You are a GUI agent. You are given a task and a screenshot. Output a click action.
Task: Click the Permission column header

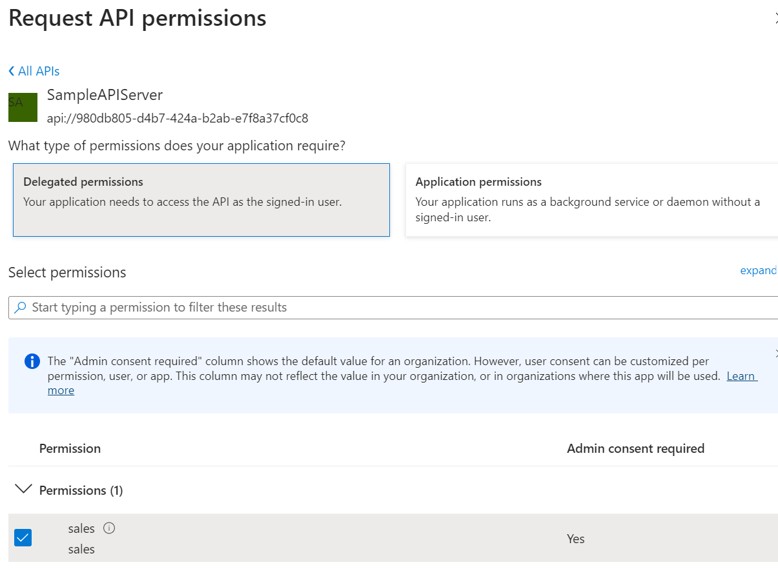(70, 448)
